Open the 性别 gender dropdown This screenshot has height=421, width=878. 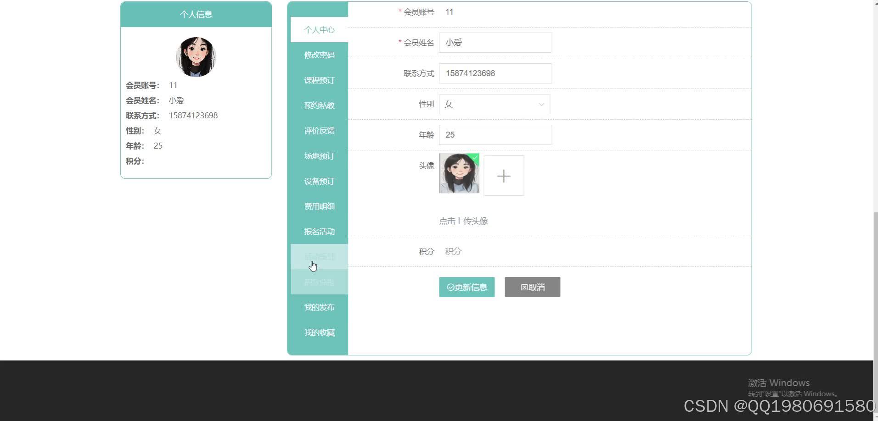coord(494,104)
